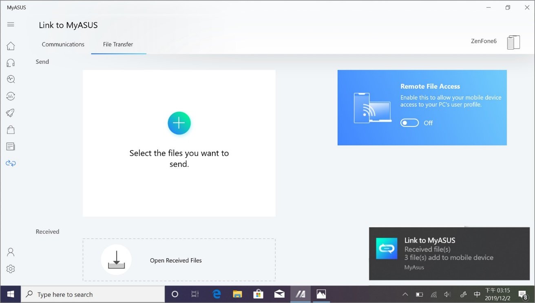Open the Wi-Fi network tray icon
This screenshot has width=535, height=303.
pyautogui.click(x=434, y=294)
